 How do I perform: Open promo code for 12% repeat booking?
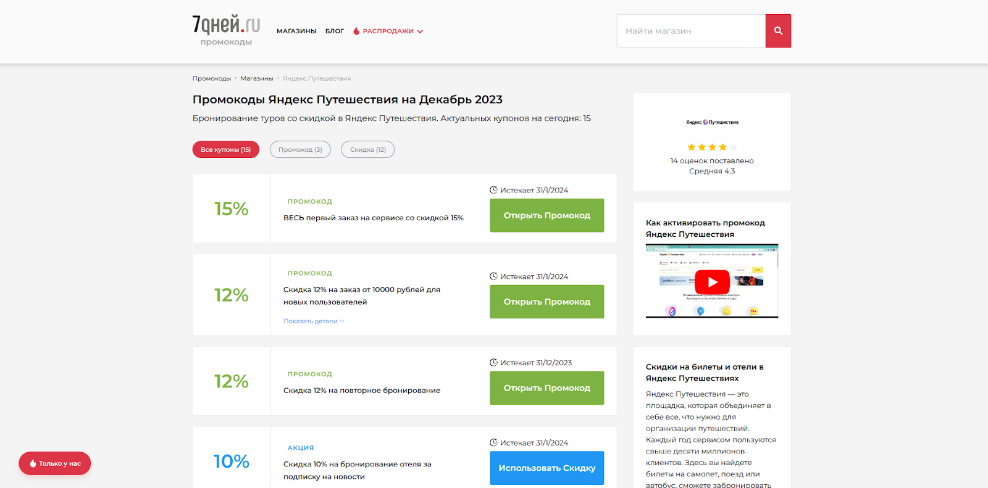[x=546, y=388]
